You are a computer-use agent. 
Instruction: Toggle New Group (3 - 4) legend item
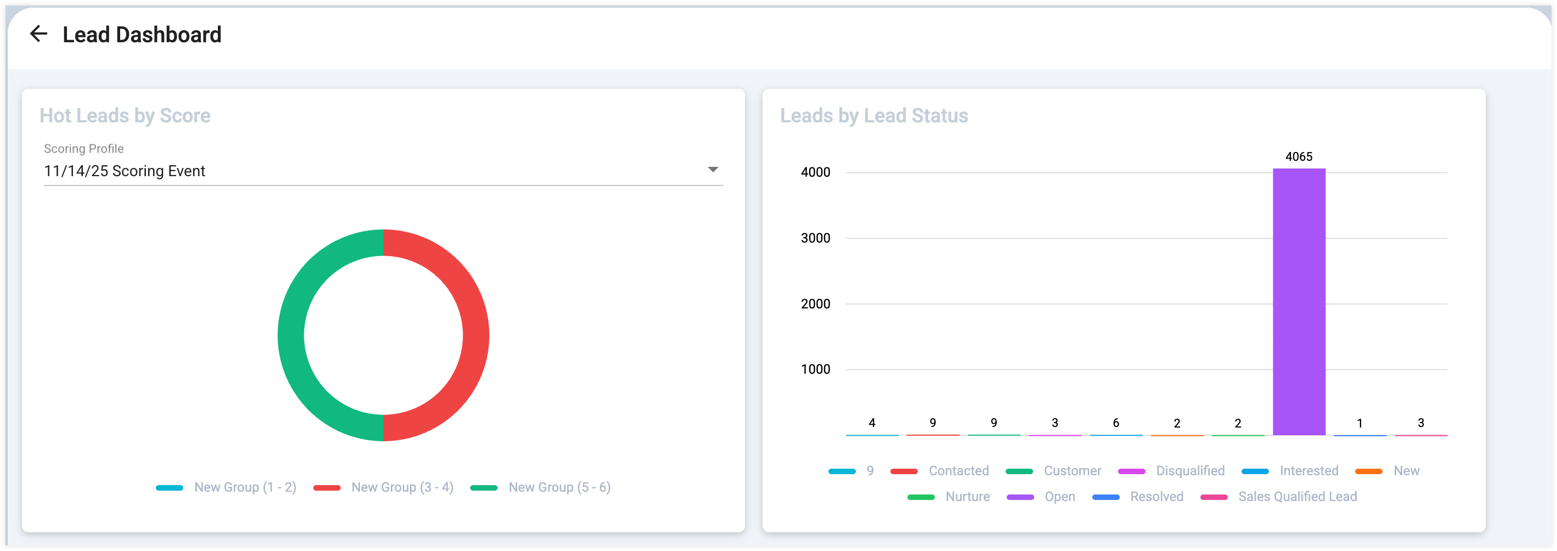(383, 487)
